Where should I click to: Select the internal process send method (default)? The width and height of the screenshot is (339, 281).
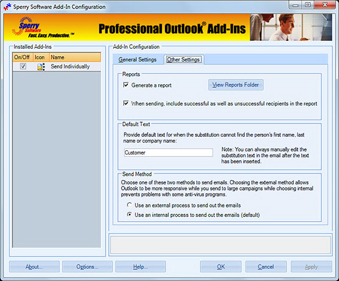(129, 214)
